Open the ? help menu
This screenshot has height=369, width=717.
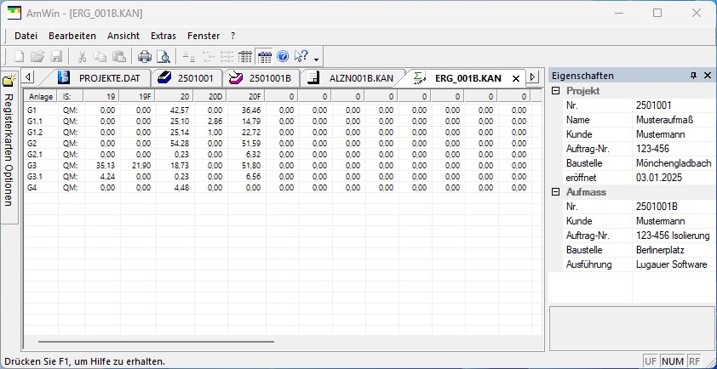pos(232,36)
